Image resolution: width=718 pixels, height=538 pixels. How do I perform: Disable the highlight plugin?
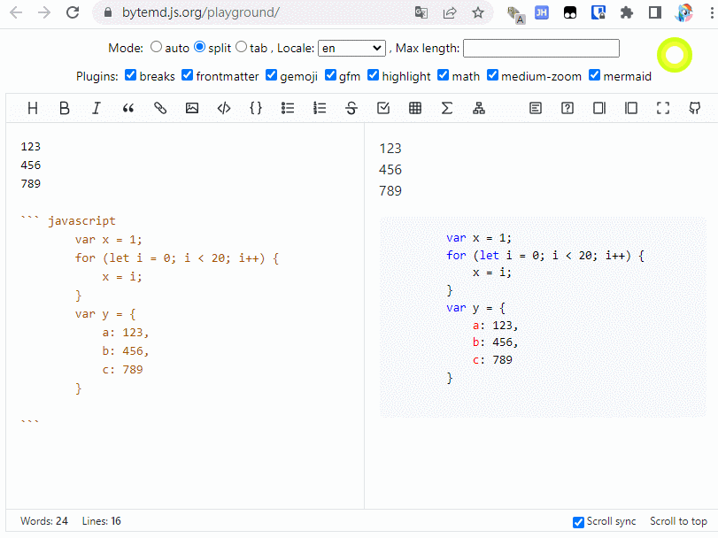click(x=374, y=74)
